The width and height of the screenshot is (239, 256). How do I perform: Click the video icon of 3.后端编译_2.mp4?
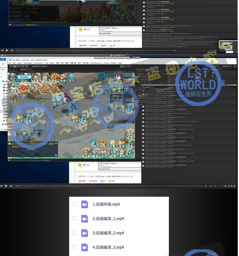tap(84, 233)
